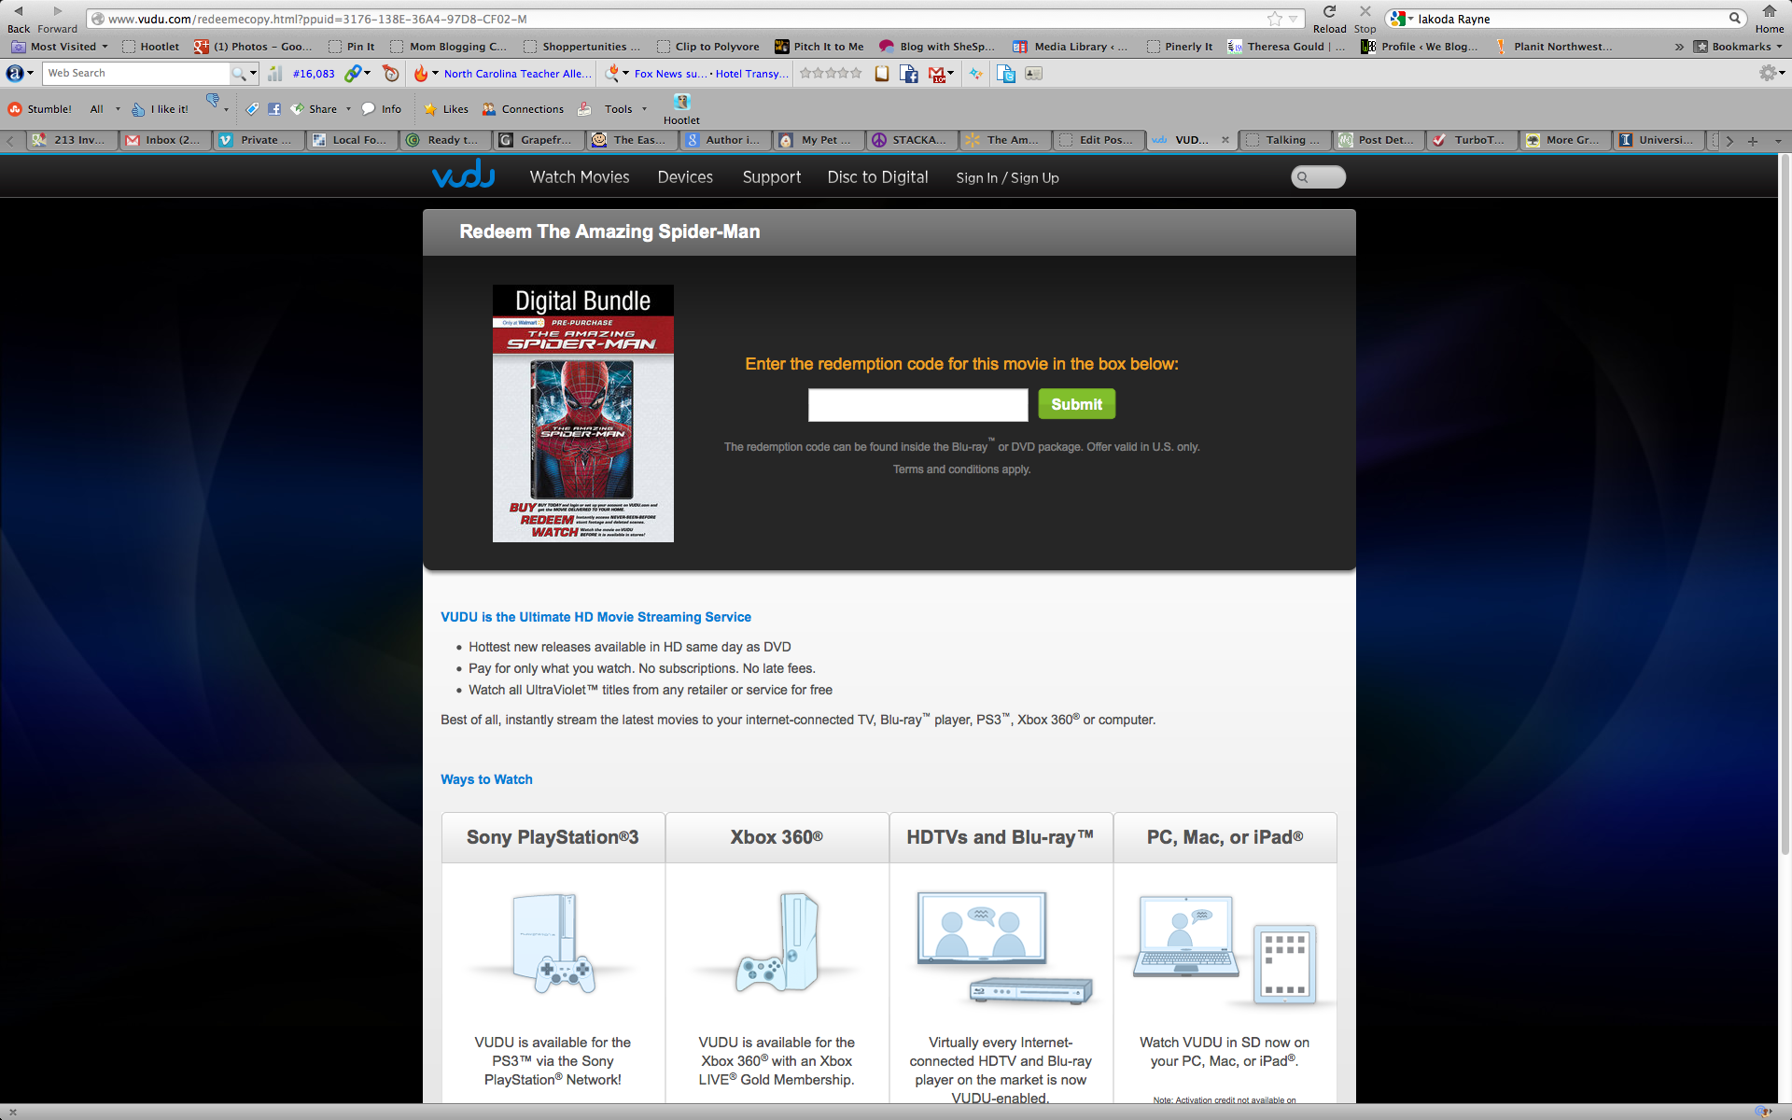Click the Ways to Watch heading
Viewport: 1792px width, 1120px height.
(486, 779)
